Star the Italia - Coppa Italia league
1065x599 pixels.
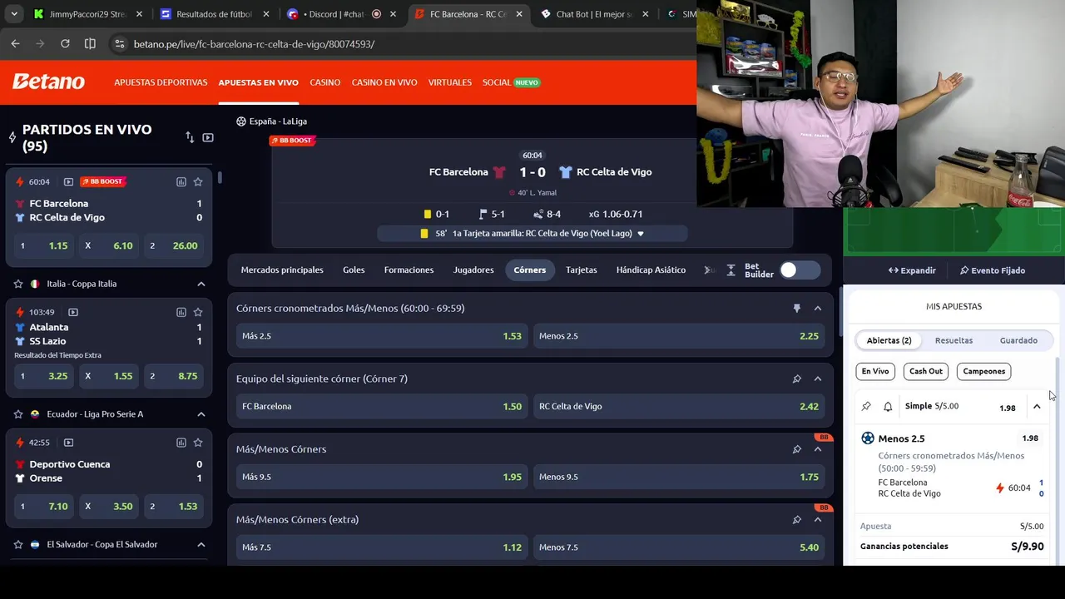coord(18,284)
